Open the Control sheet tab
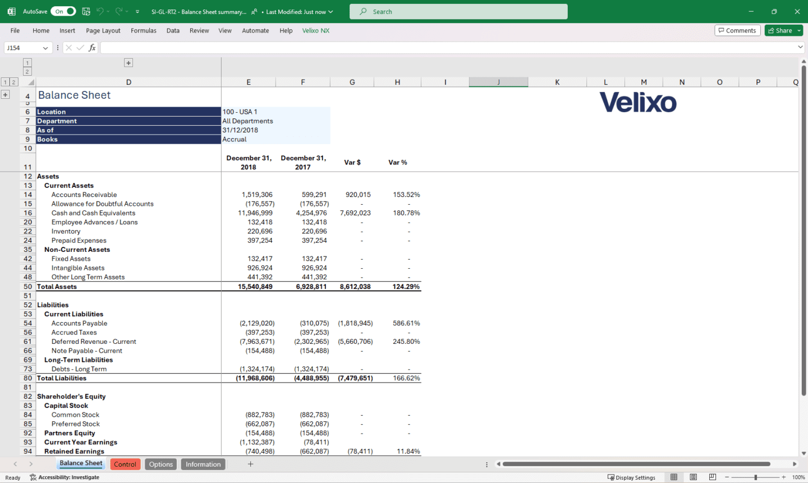 pyautogui.click(x=125, y=464)
